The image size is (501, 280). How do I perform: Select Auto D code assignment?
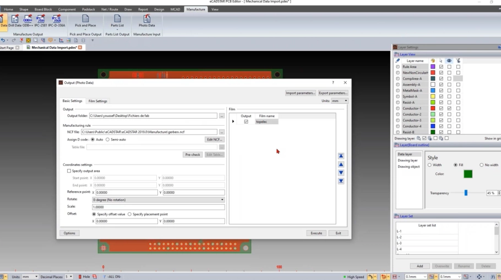click(92, 139)
